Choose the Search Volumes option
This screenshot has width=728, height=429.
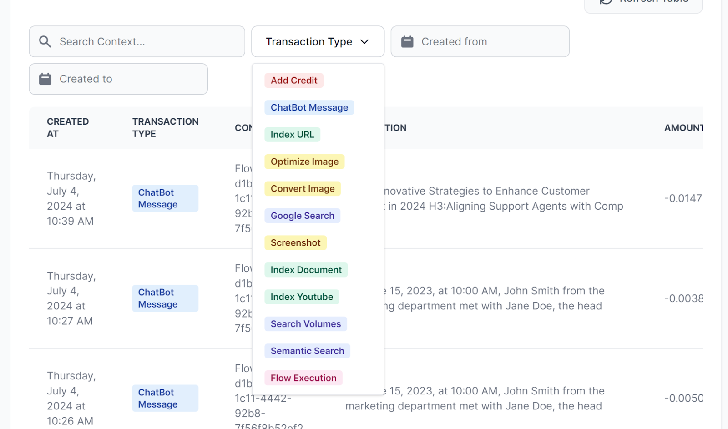[305, 323]
